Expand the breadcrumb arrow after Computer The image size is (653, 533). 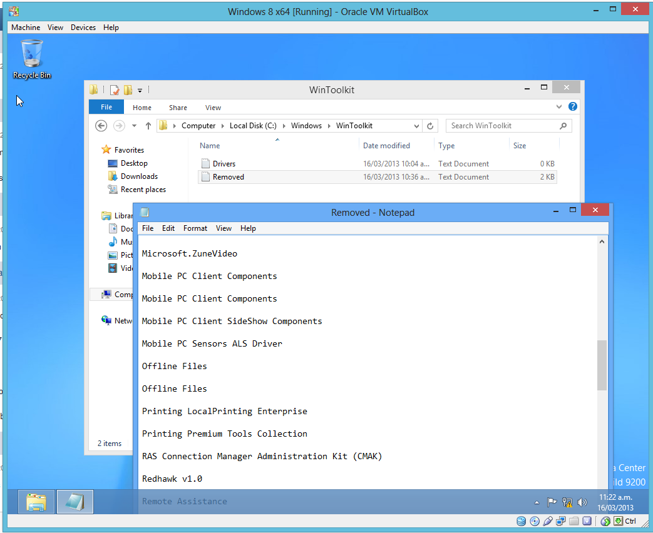coord(223,126)
